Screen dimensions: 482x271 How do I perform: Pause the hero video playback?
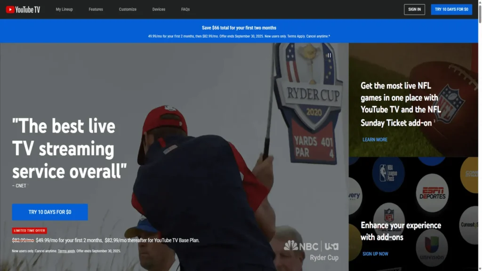329,56
